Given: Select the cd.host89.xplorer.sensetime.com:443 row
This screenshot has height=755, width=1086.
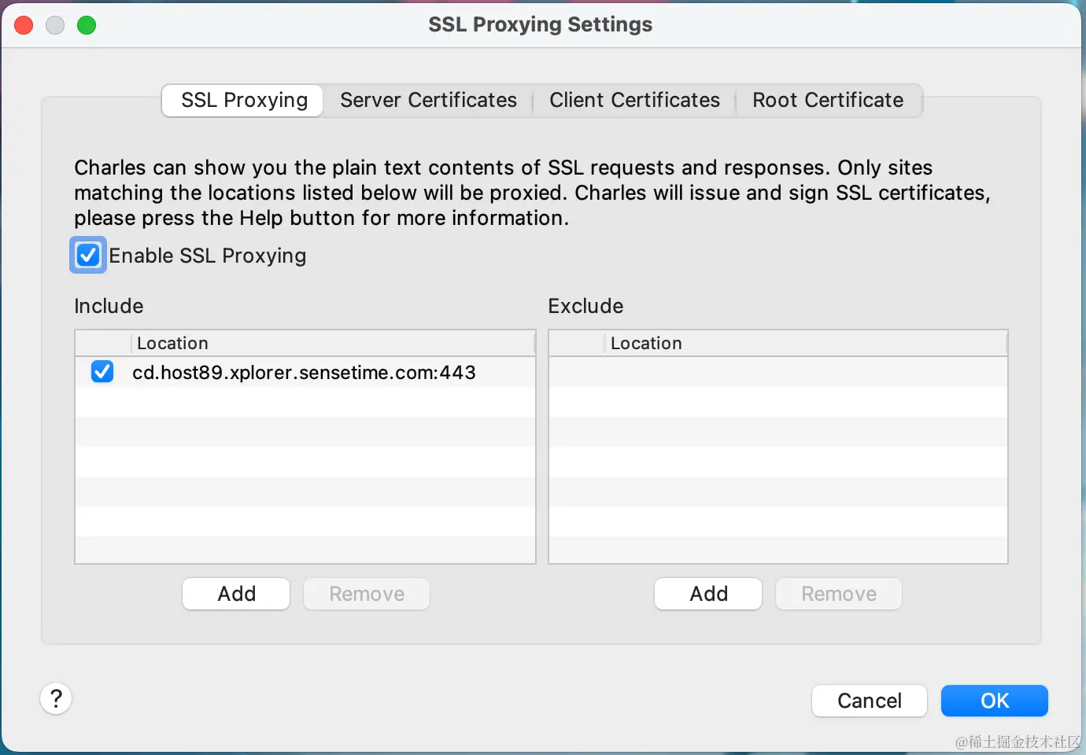Looking at the screenshot, I should [x=305, y=372].
